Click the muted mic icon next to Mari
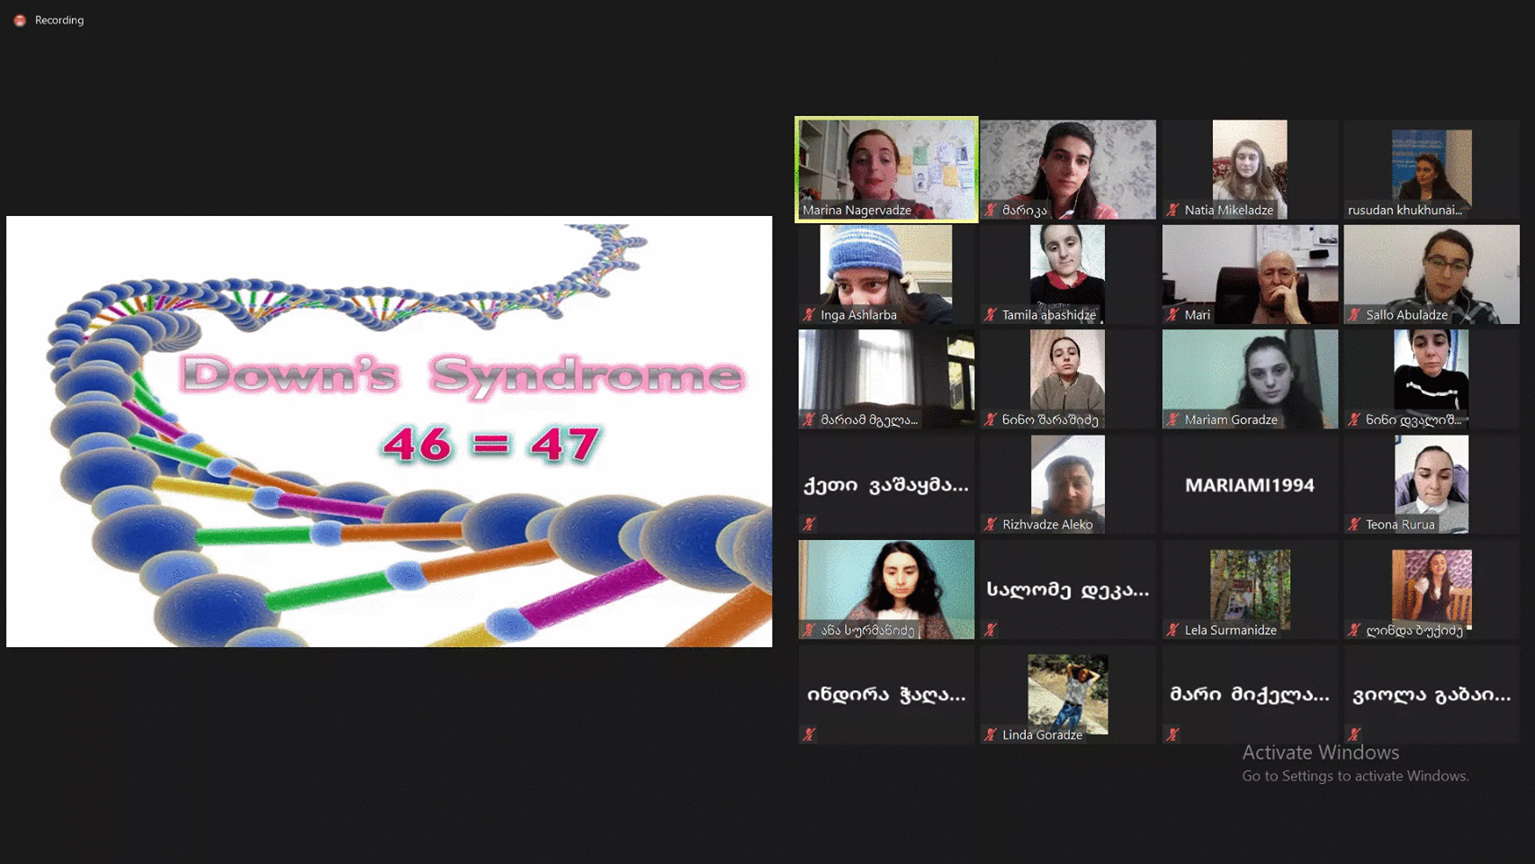The height and width of the screenshot is (864, 1535). coord(1172,315)
